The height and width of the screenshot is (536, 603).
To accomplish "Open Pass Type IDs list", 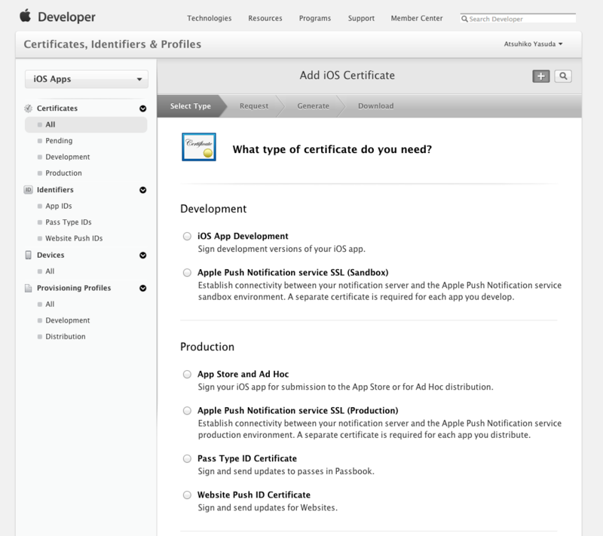I will click(x=69, y=222).
